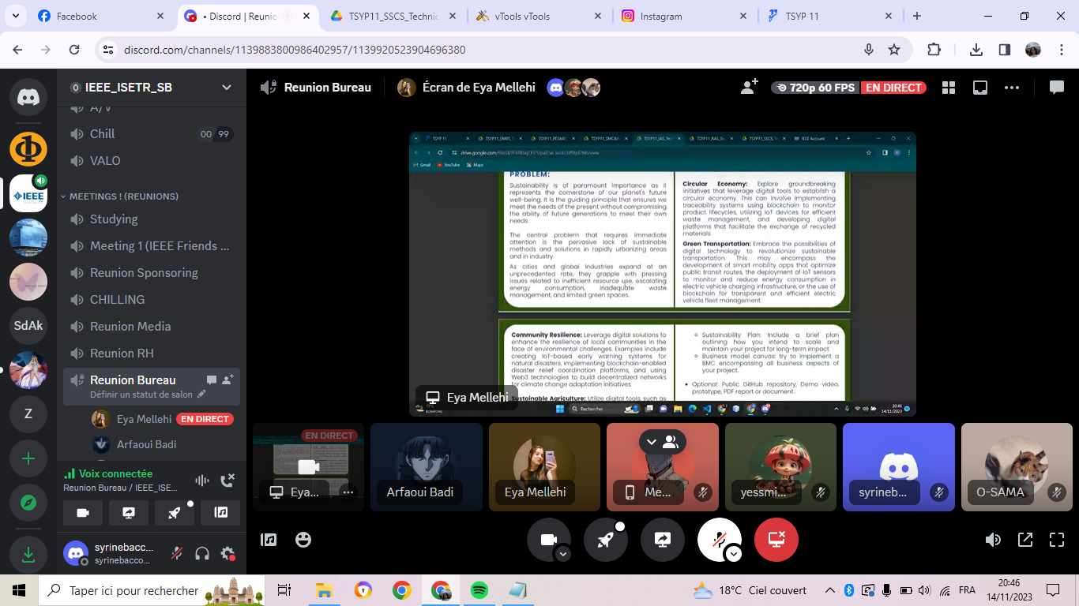The height and width of the screenshot is (606, 1079).
Task: Open File Explorer from the taskbar
Action: [324, 590]
